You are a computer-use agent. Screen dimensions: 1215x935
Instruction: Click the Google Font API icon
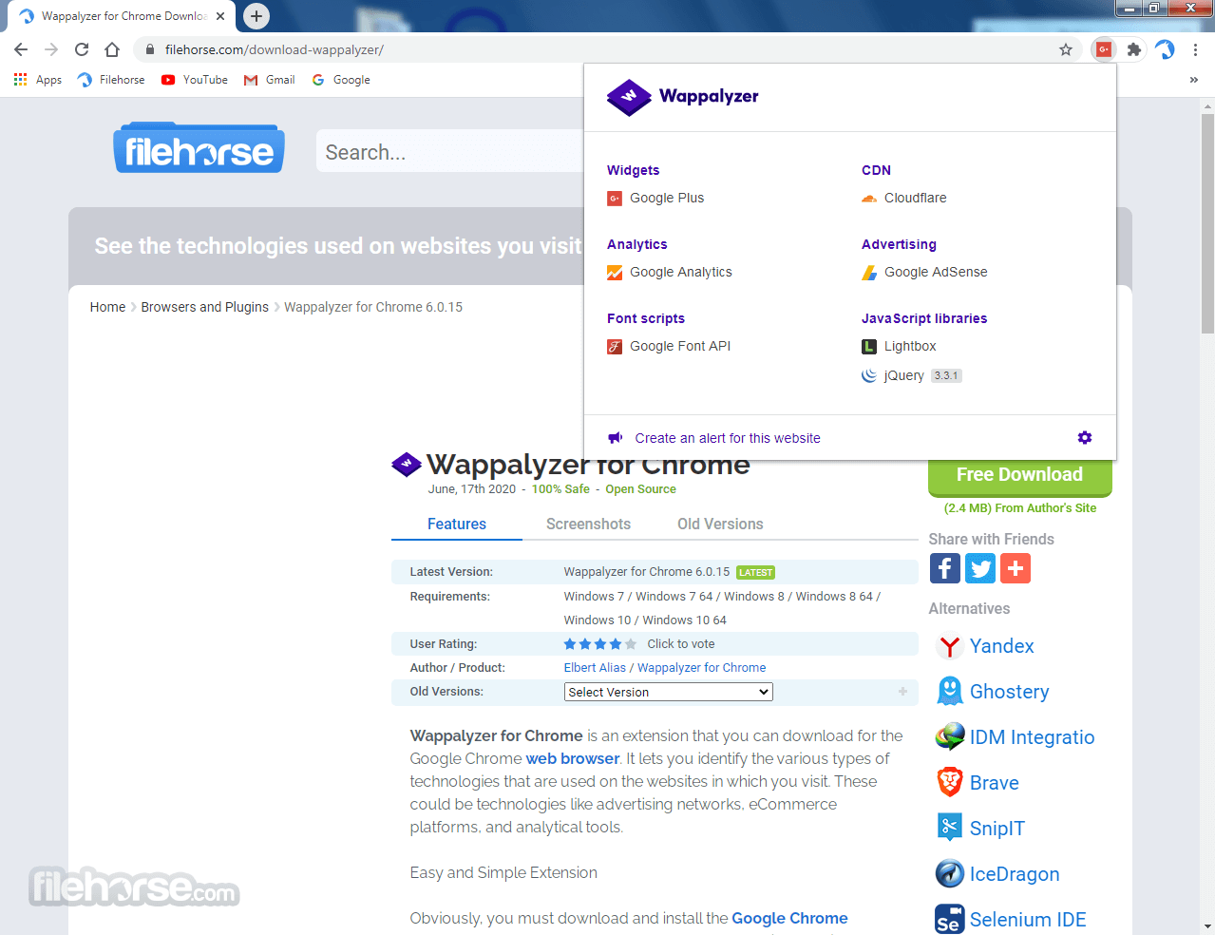tap(615, 347)
